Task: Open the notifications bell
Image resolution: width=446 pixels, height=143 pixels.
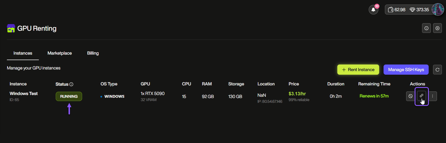Action: [x=373, y=10]
